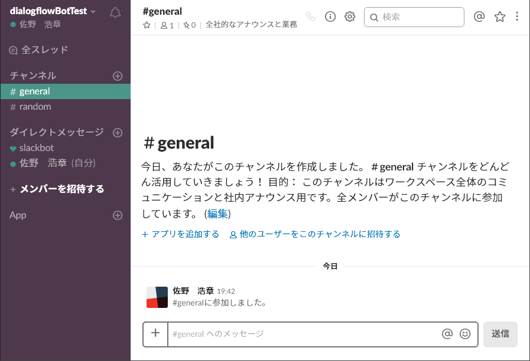The height and width of the screenshot is (361, 530).
Task: Show the channel member count icon
Action: [x=167, y=25]
